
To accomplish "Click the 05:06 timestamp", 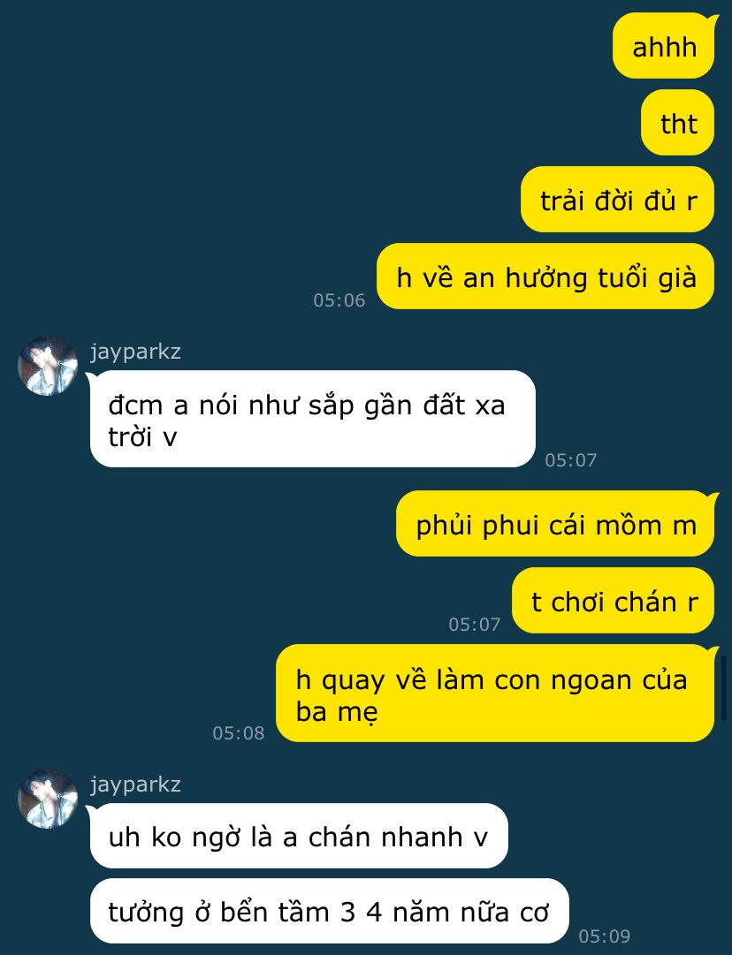I will point(339,300).
